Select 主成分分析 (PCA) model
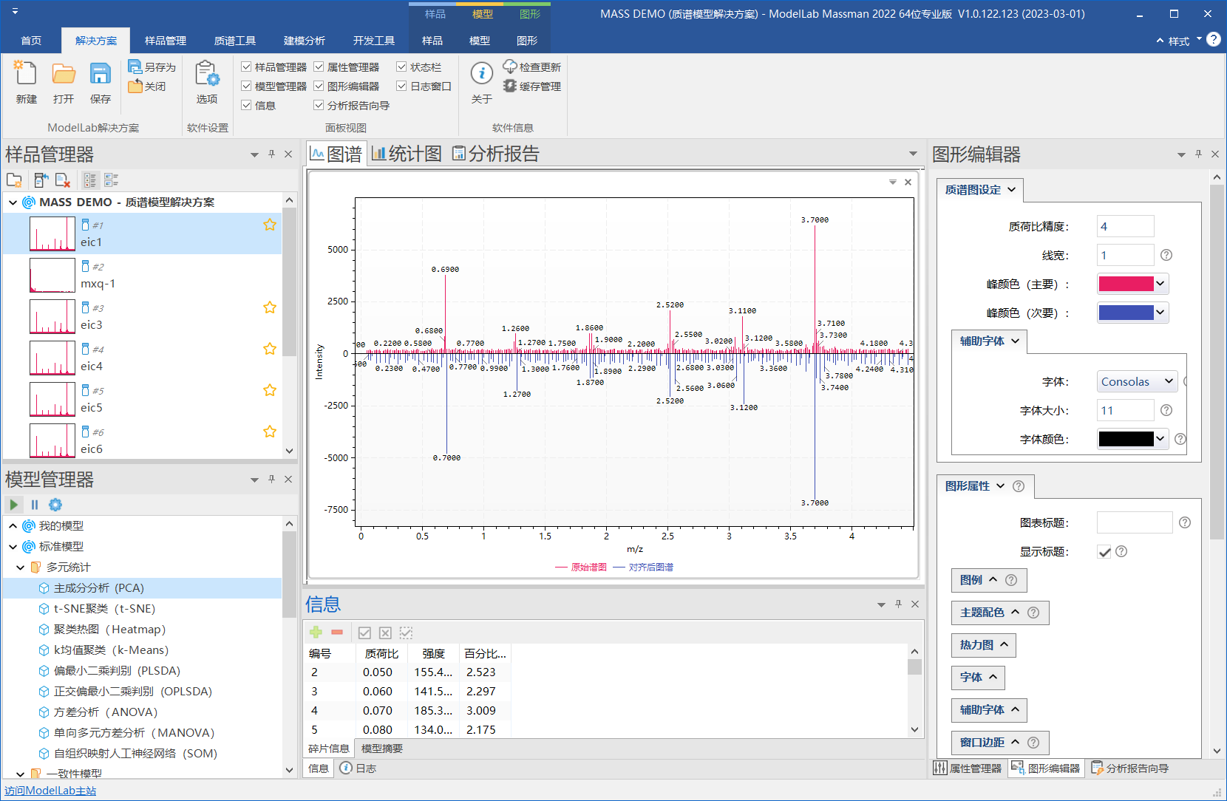 [x=99, y=588]
